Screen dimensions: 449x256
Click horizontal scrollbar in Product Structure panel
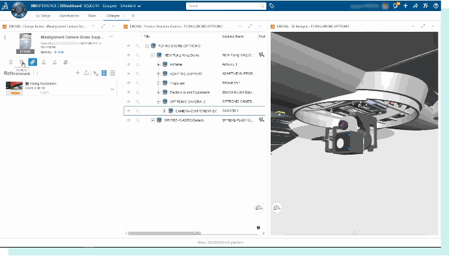click(165, 233)
